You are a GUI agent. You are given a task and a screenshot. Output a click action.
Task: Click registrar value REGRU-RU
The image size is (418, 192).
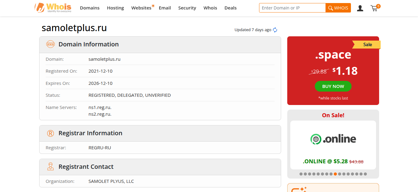[100, 148]
